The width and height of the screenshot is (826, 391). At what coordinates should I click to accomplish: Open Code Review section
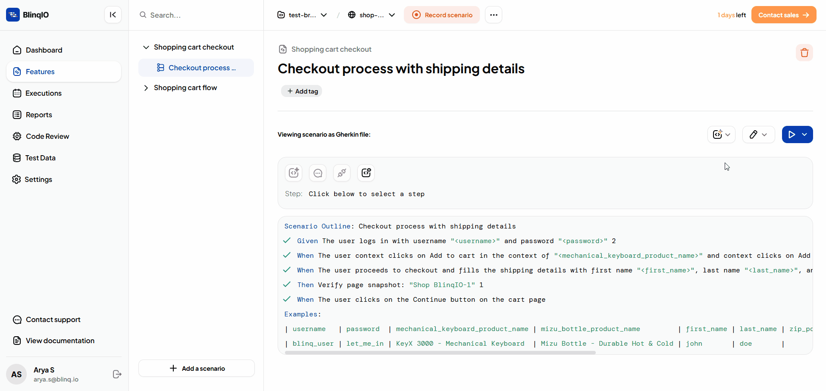(x=64, y=136)
